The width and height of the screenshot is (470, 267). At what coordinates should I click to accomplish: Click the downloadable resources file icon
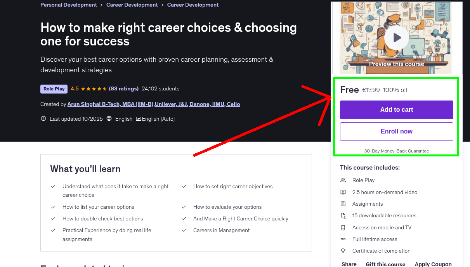pyautogui.click(x=343, y=215)
